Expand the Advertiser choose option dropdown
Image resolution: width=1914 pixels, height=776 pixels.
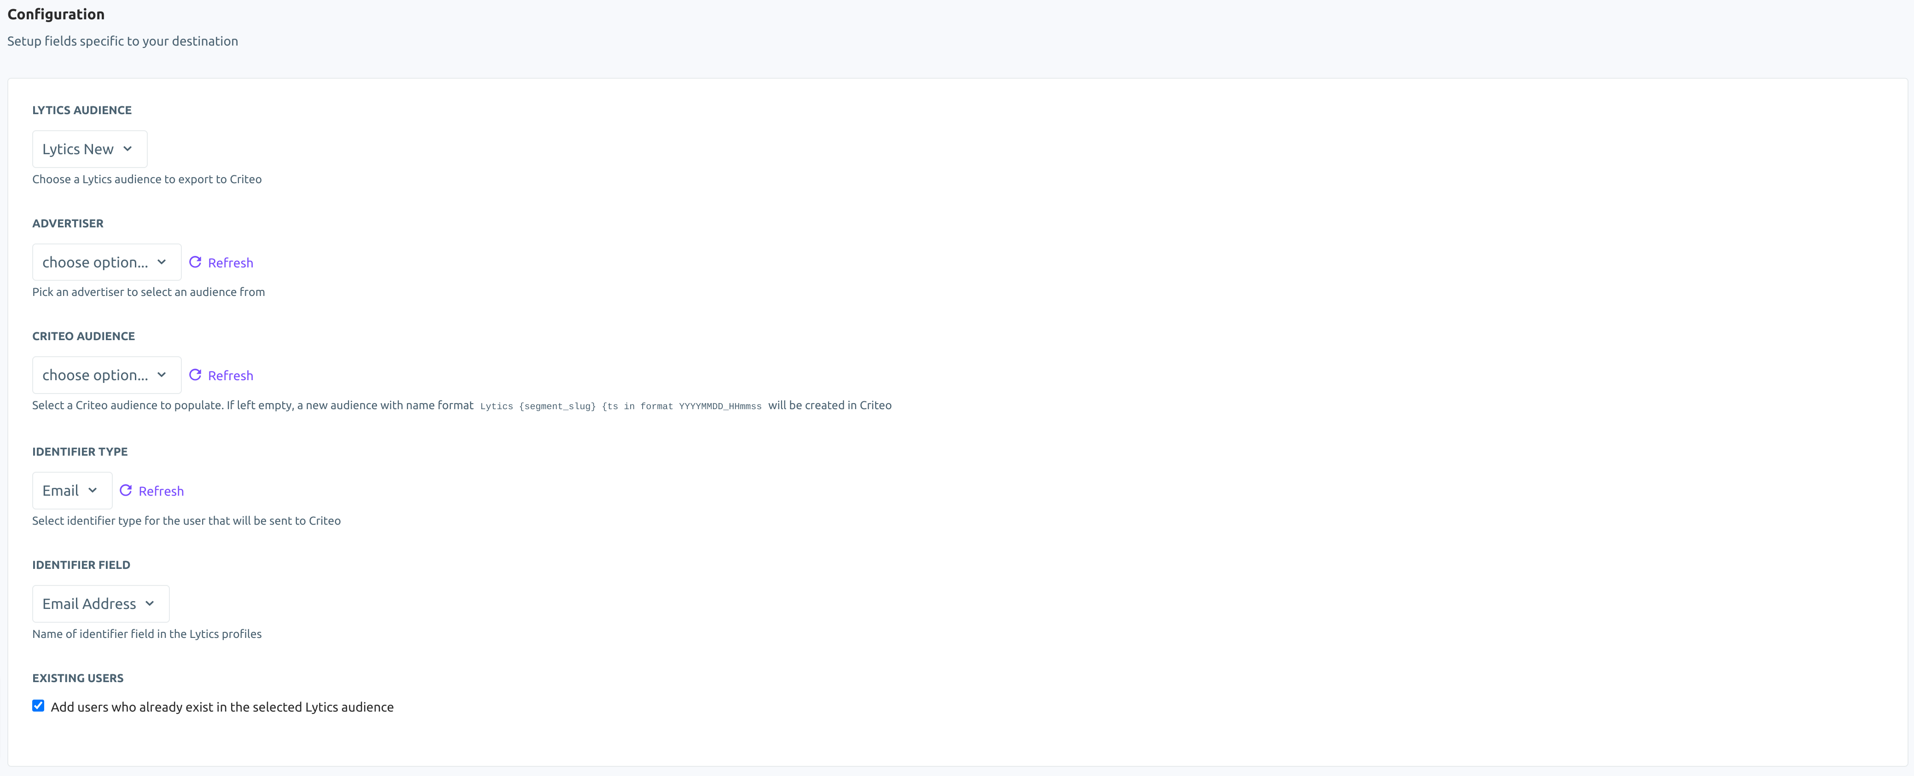click(x=106, y=262)
